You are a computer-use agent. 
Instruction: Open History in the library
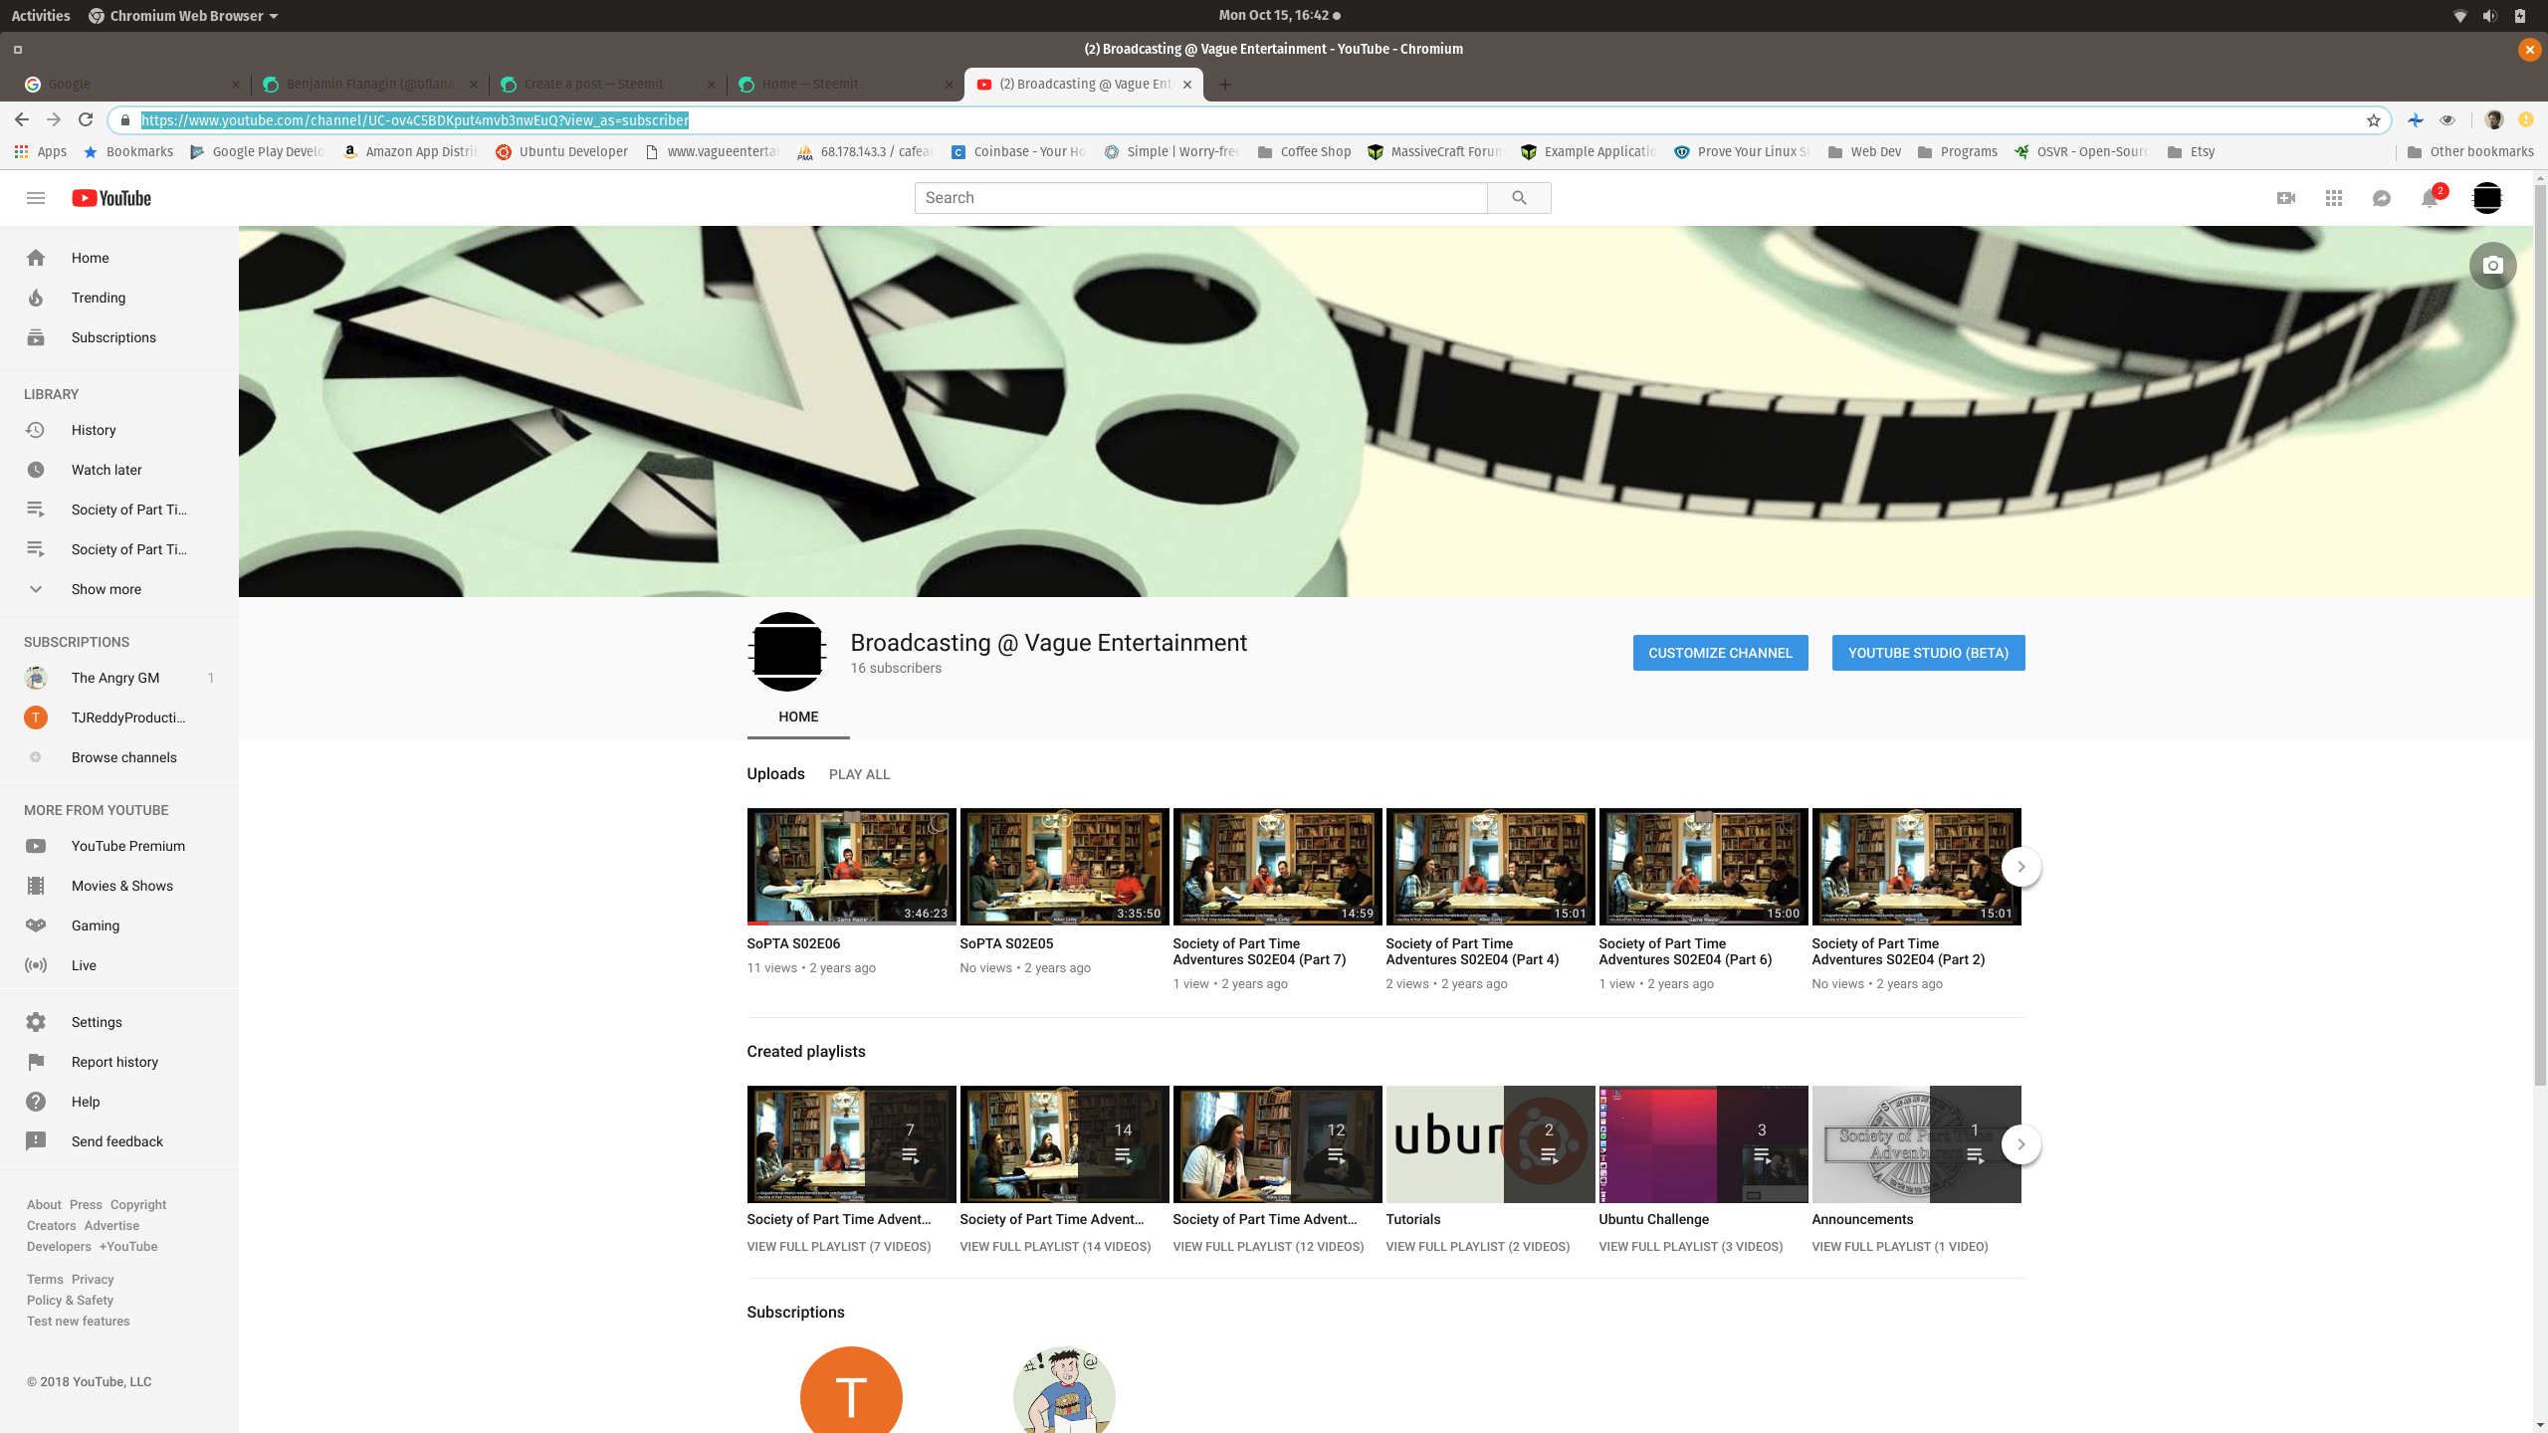click(x=119, y=430)
